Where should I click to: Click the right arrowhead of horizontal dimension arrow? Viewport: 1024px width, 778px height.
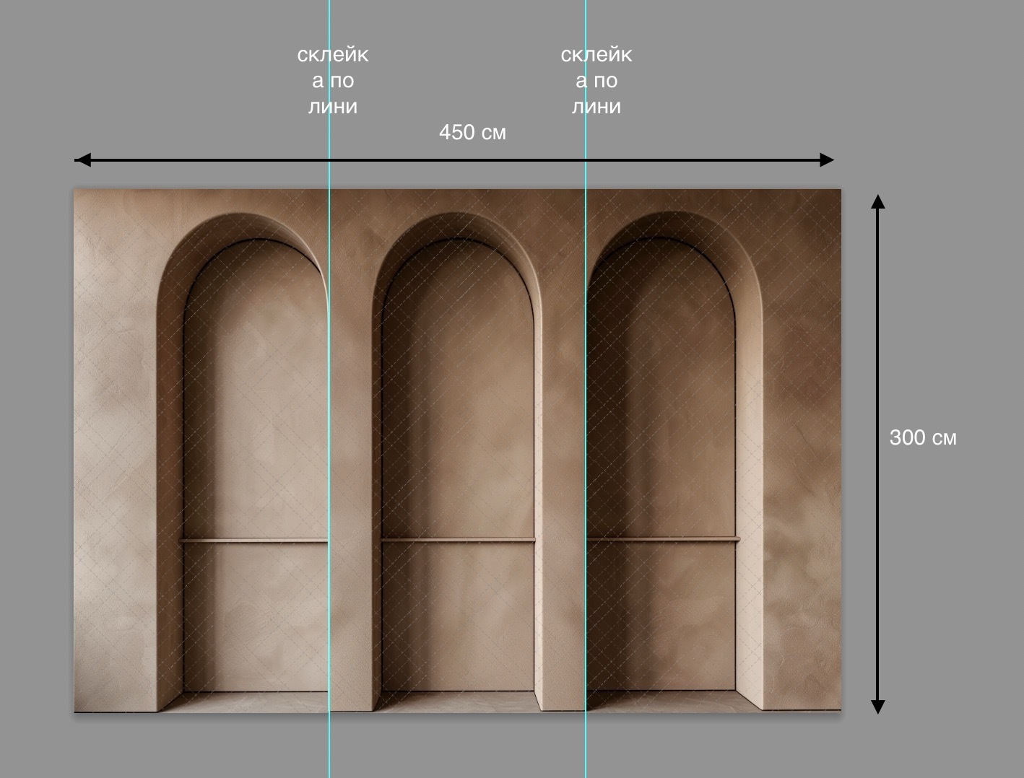coord(827,159)
